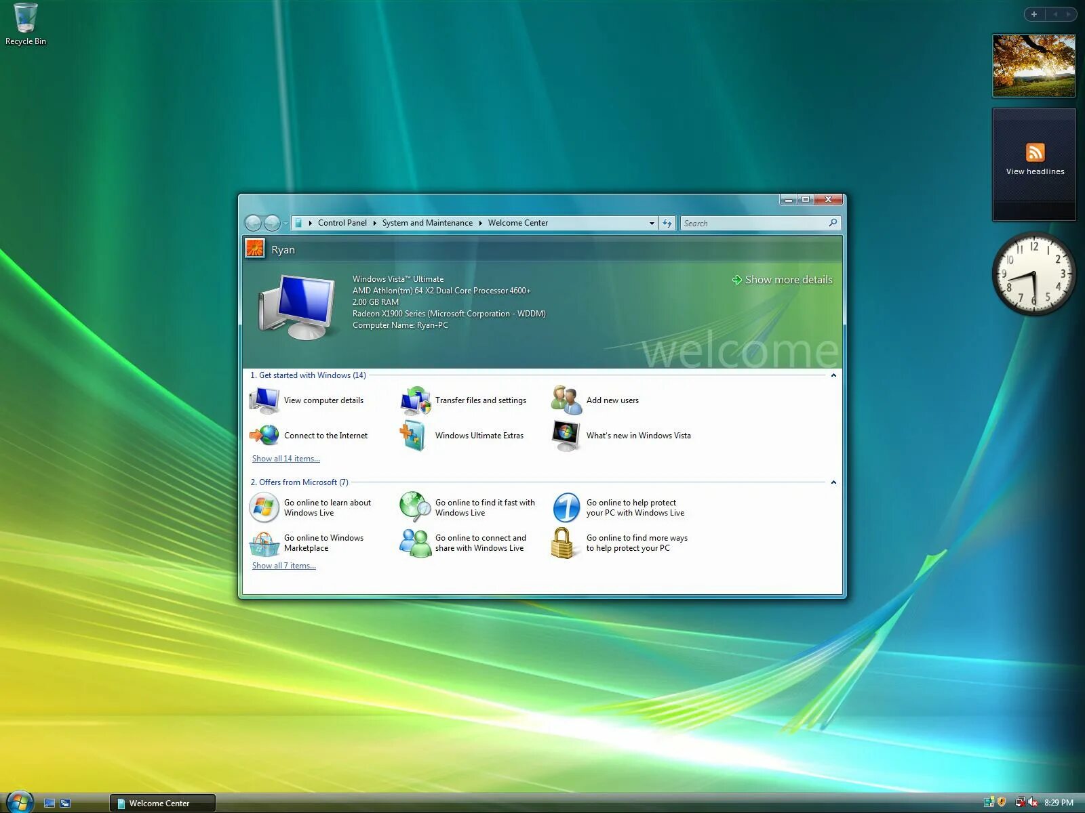This screenshot has height=813, width=1085.
Task: Click Ryan's user account picture
Action: pyautogui.click(x=255, y=249)
